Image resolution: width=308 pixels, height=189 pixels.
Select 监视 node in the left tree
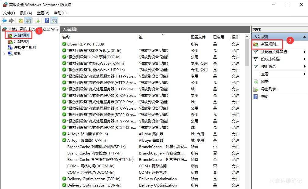point(18,53)
